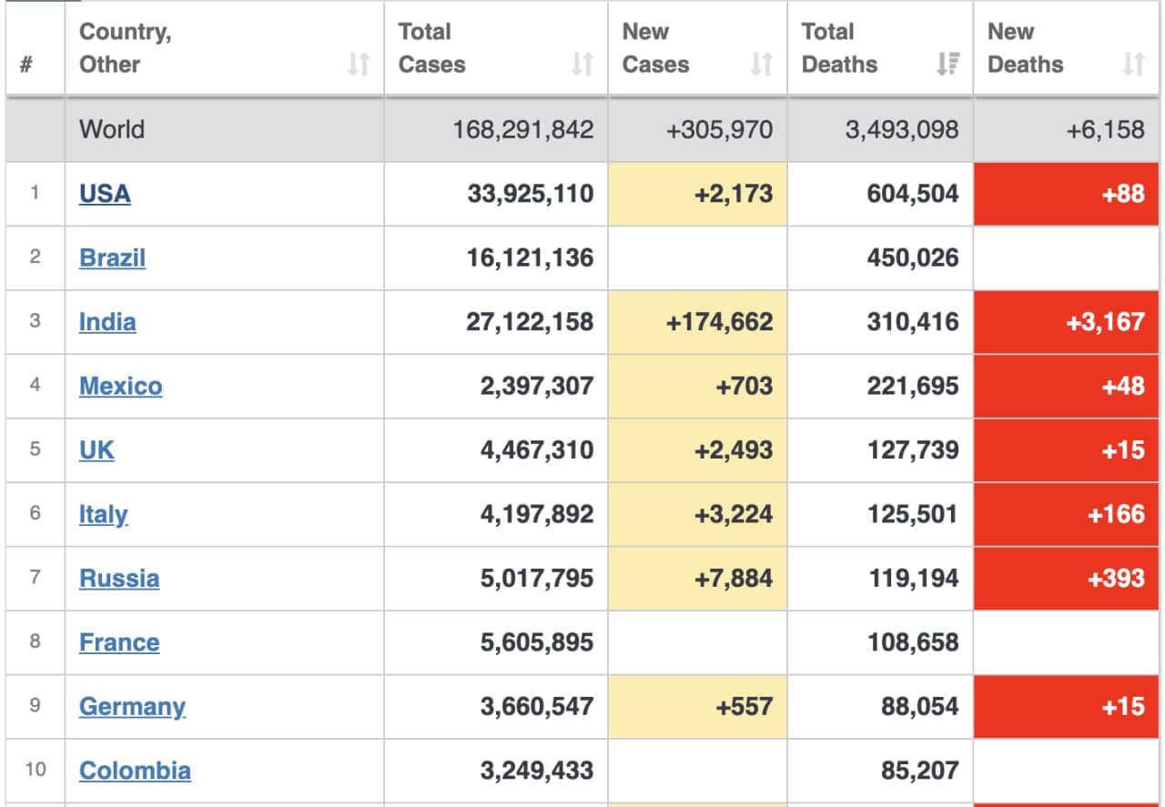Viewport: 1165px width, 807px height.
Task: Select Germany new cases +557
Action: [745, 707]
